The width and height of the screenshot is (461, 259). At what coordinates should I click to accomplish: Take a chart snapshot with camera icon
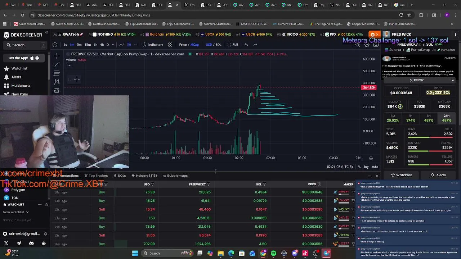(376, 45)
